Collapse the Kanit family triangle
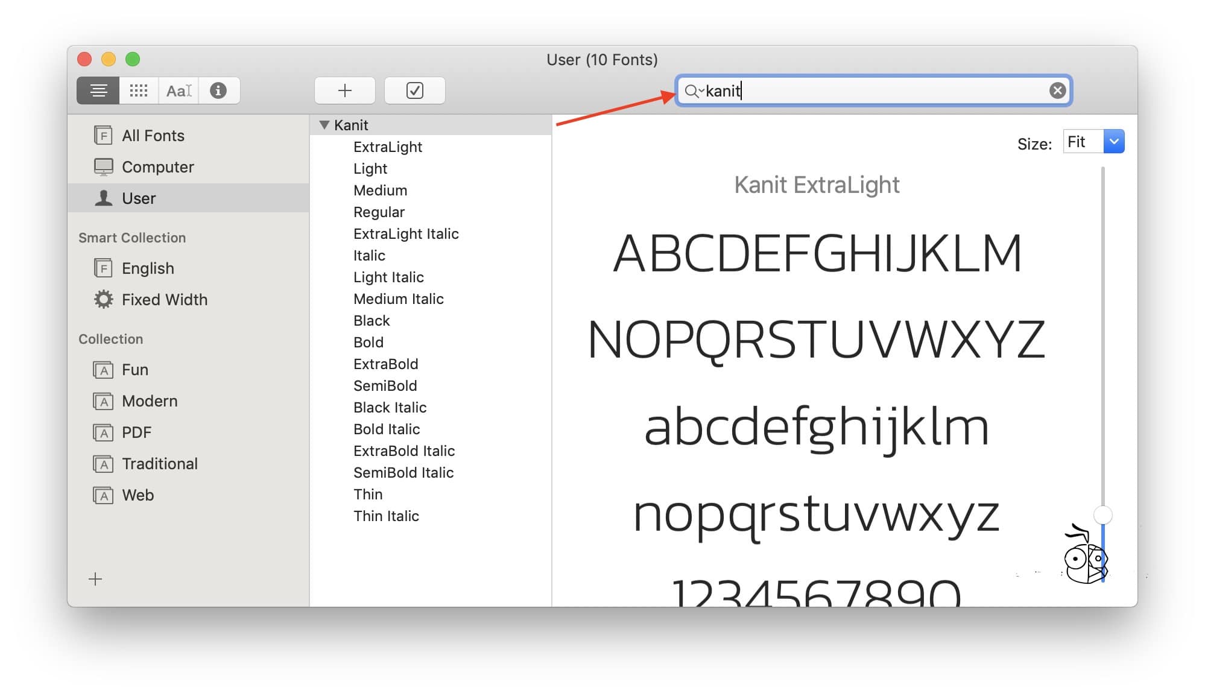 (x=324, y=125)
